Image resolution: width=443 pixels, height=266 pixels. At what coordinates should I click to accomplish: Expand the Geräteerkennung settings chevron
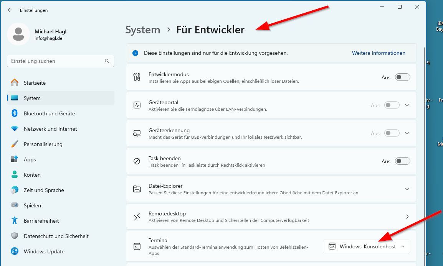(407, 133)
